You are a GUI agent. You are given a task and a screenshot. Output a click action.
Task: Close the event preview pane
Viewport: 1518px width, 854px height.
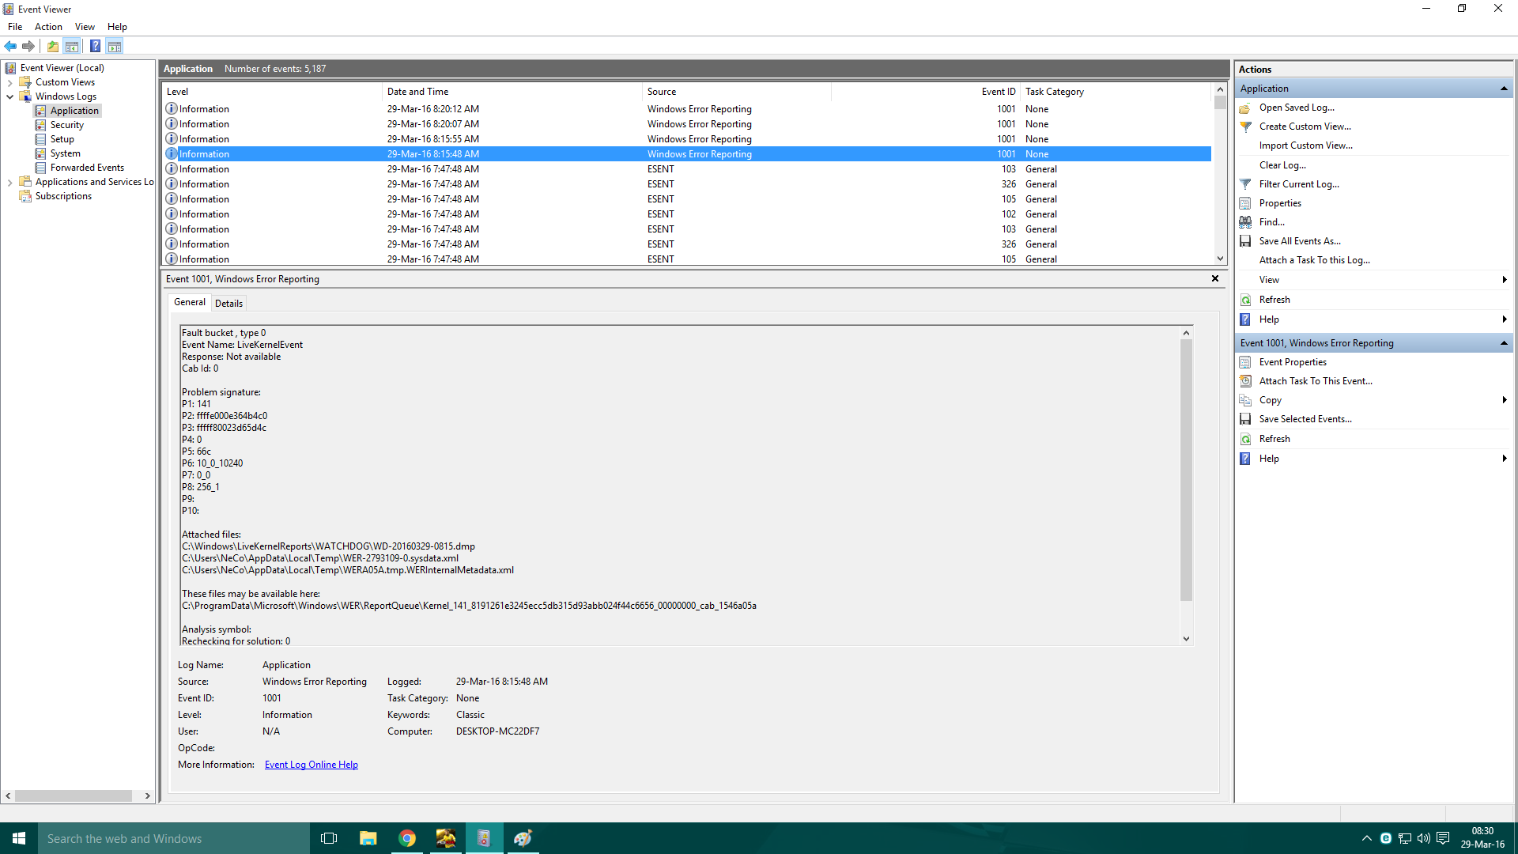tap(1215, 278)
